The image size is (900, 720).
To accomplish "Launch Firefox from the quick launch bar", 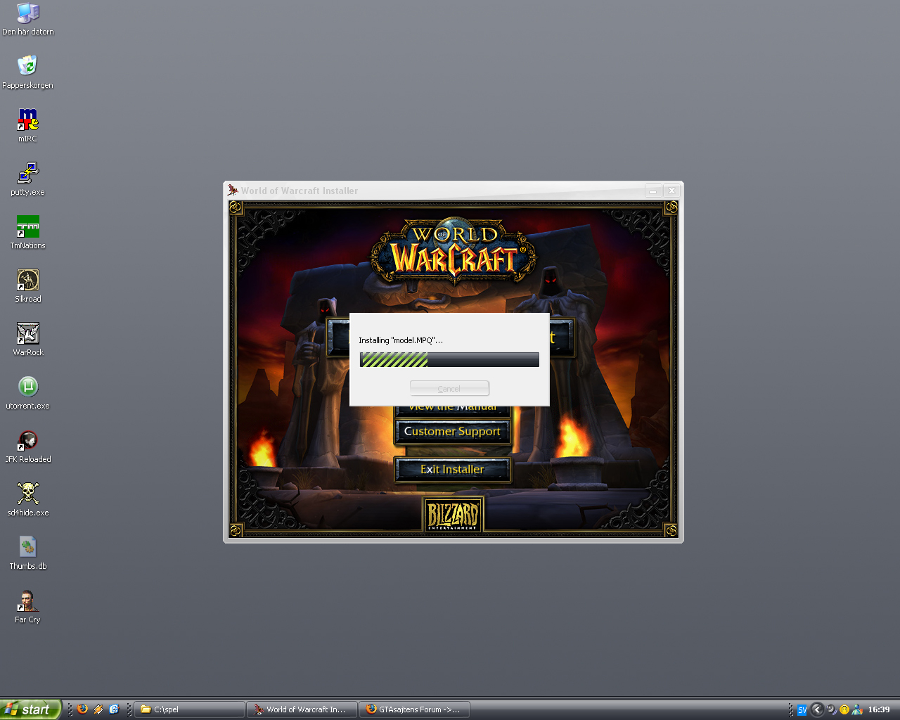I will [83, 709].
